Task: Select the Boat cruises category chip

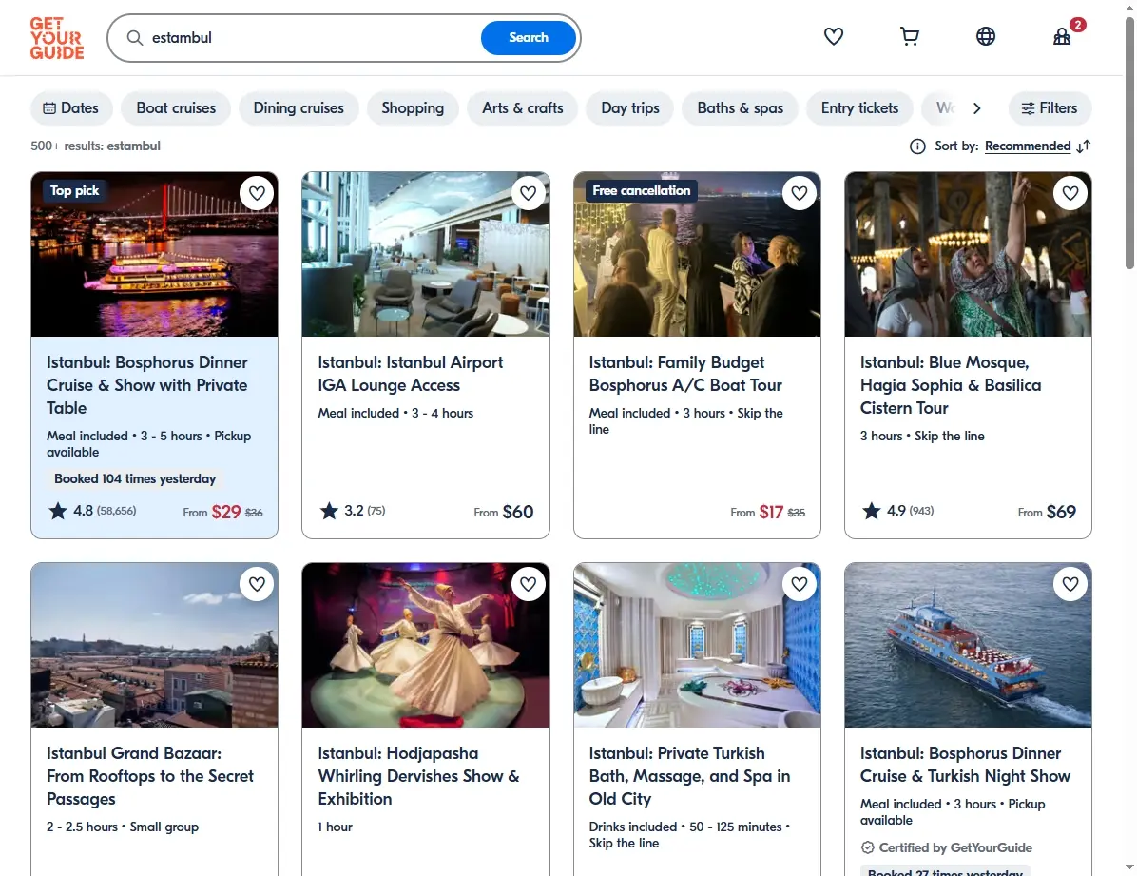Action: pos(176,108)
